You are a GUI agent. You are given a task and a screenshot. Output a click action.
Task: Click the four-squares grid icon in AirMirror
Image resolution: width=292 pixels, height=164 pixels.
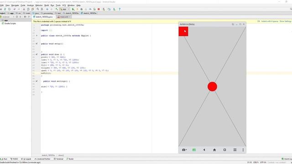tap(235, 150)
